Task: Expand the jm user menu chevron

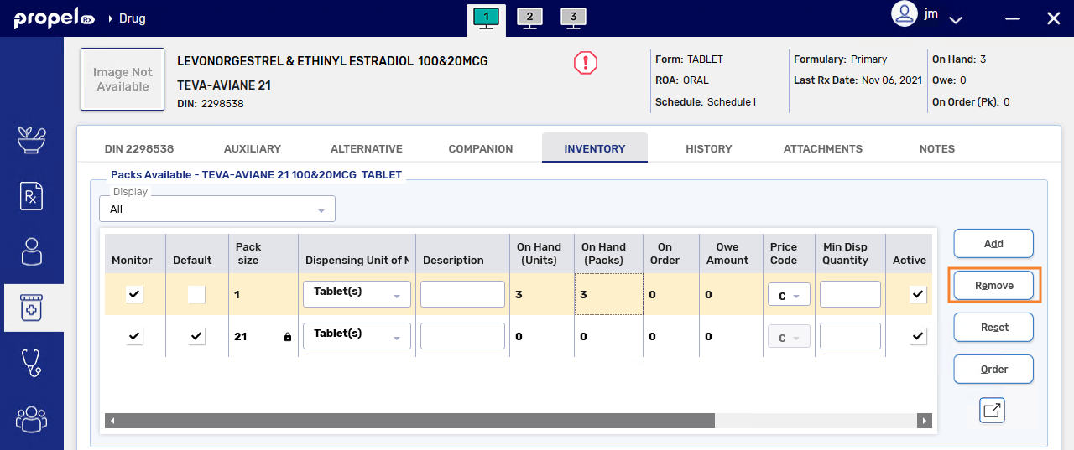Action: tap(955, 18)
